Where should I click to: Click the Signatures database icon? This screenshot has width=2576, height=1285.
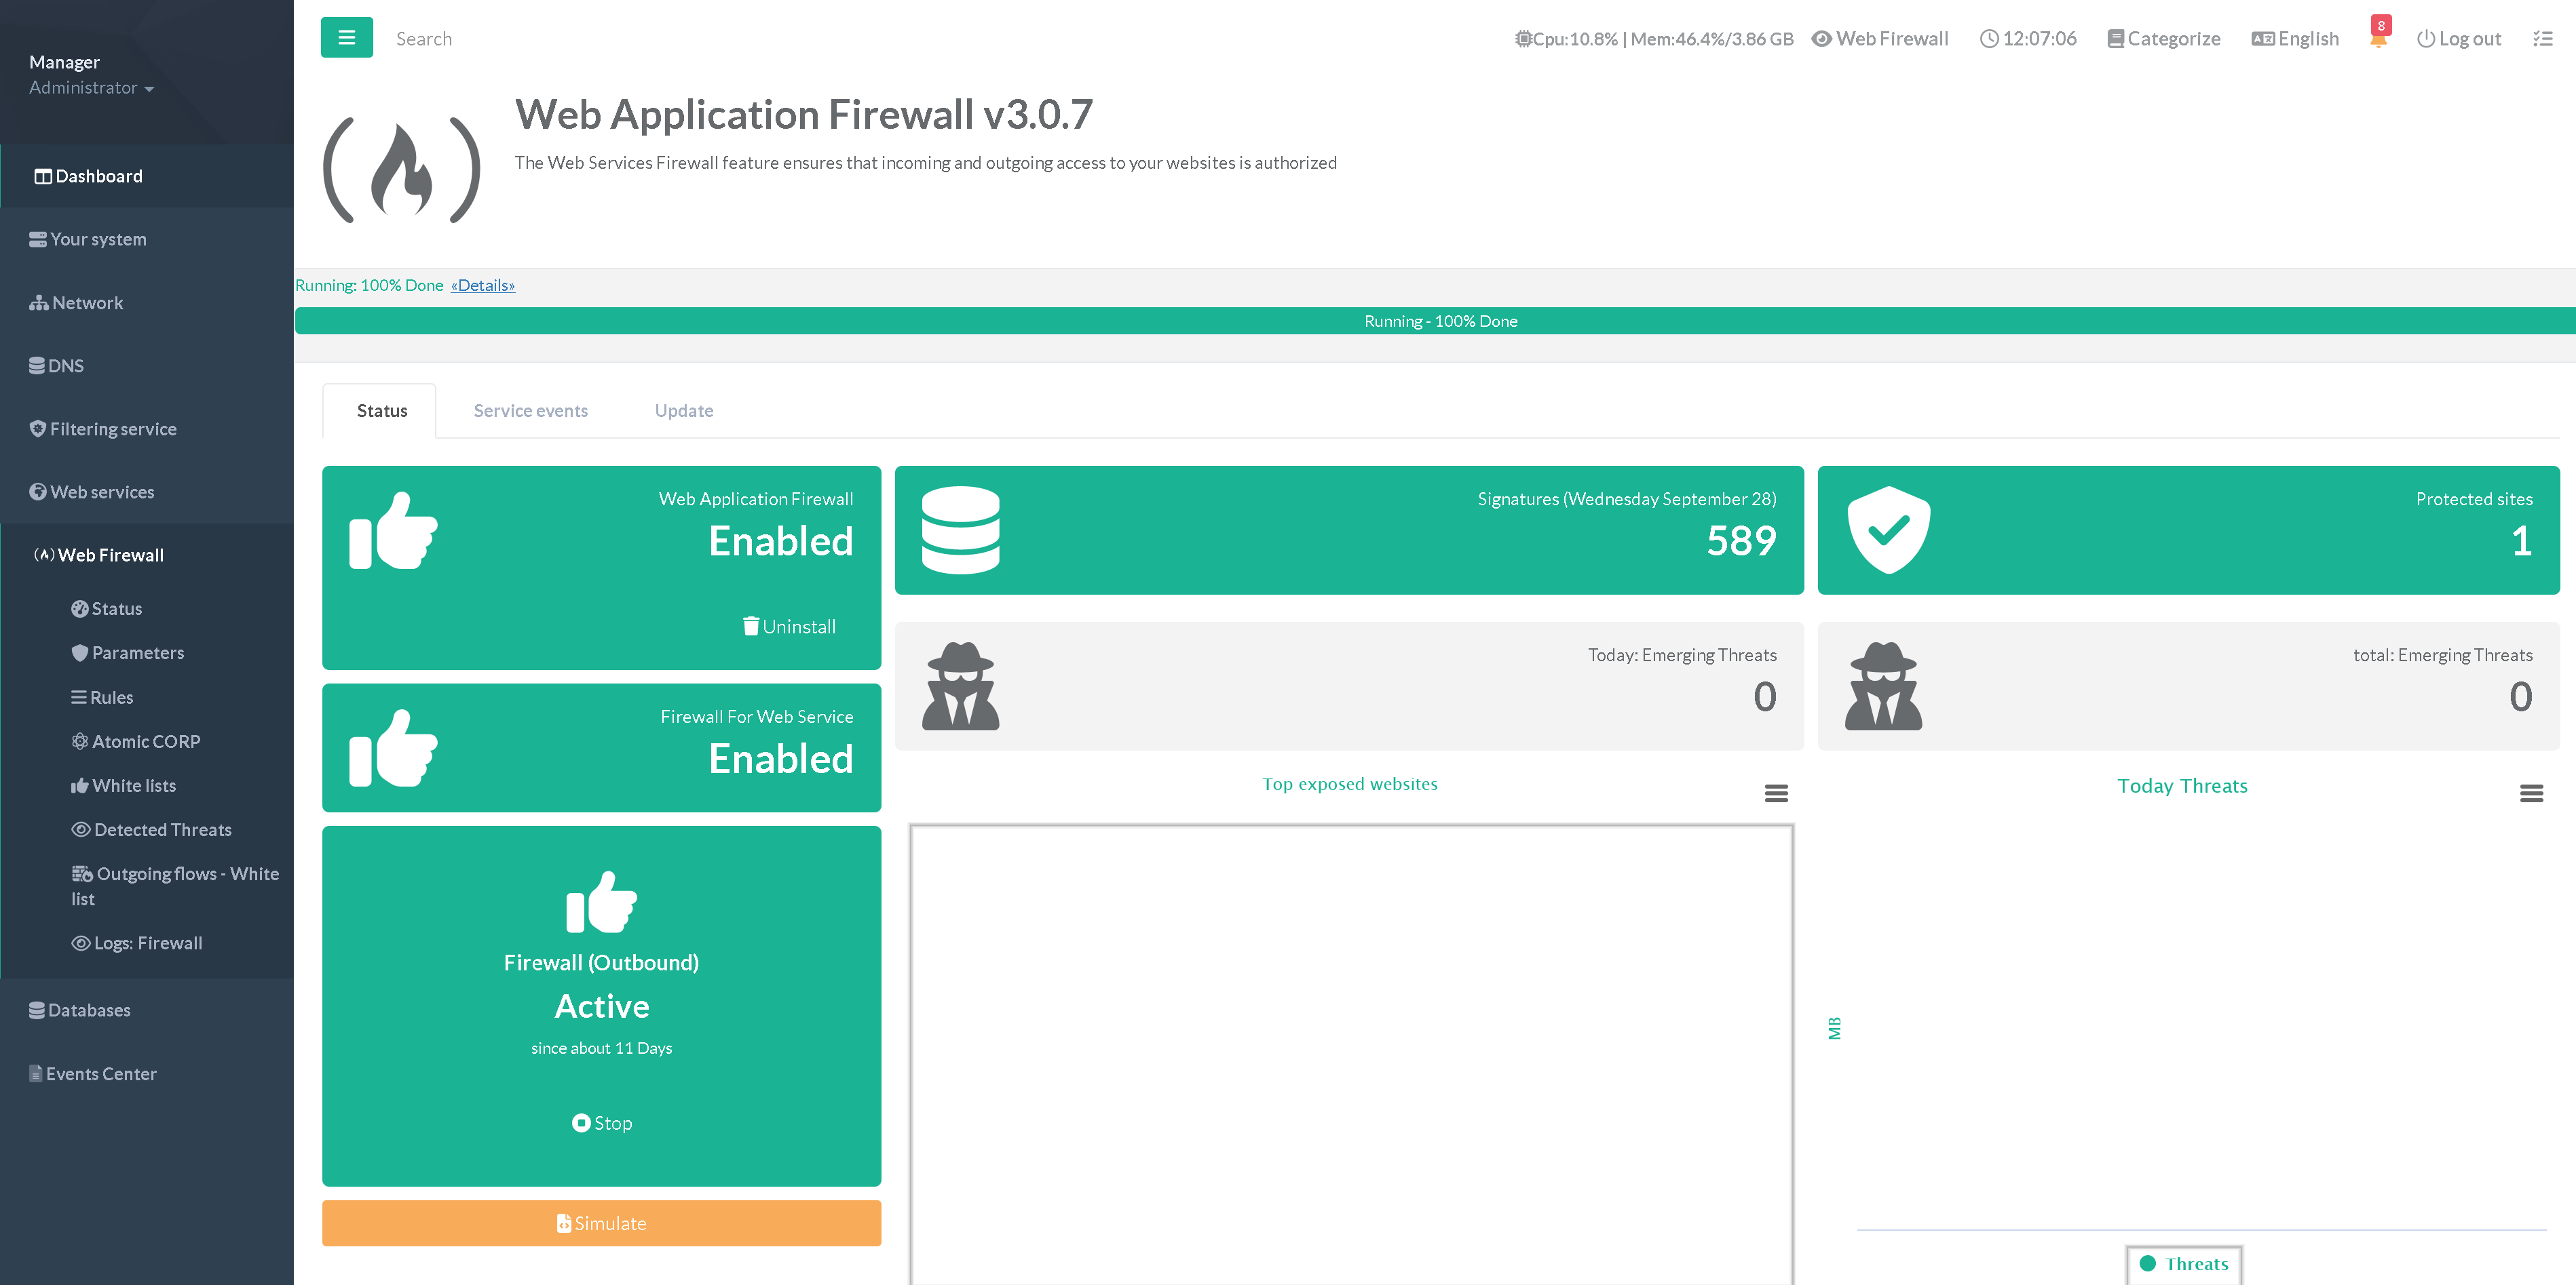coord(960,530)
